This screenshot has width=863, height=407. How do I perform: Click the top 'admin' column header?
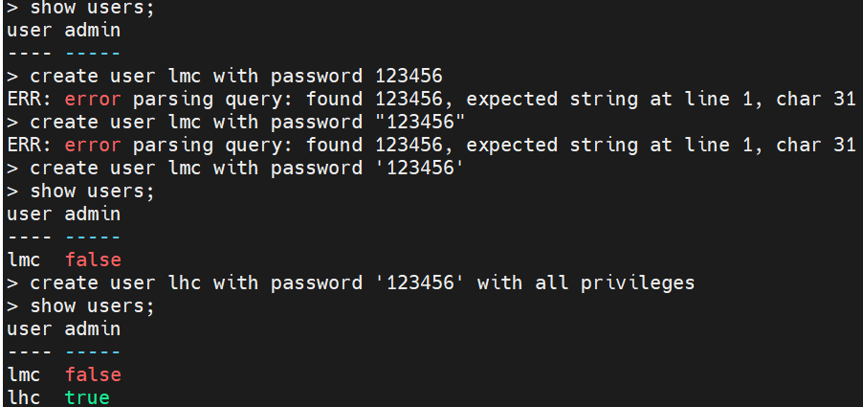click(93, 31)
